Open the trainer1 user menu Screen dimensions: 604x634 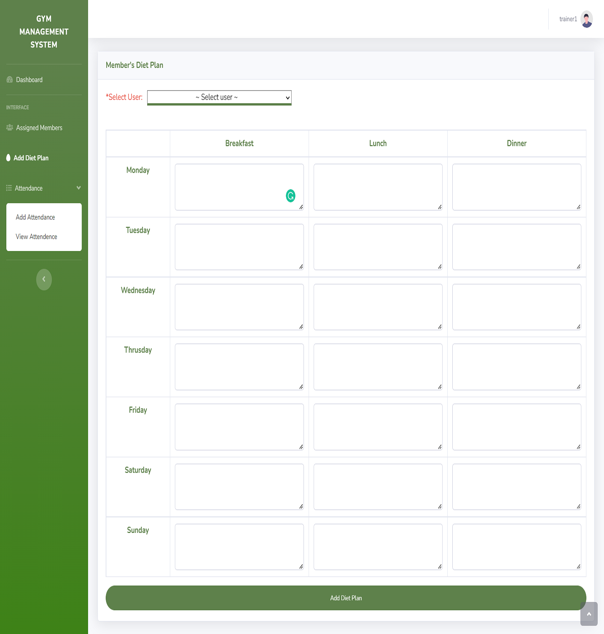(x=568, y=19)
